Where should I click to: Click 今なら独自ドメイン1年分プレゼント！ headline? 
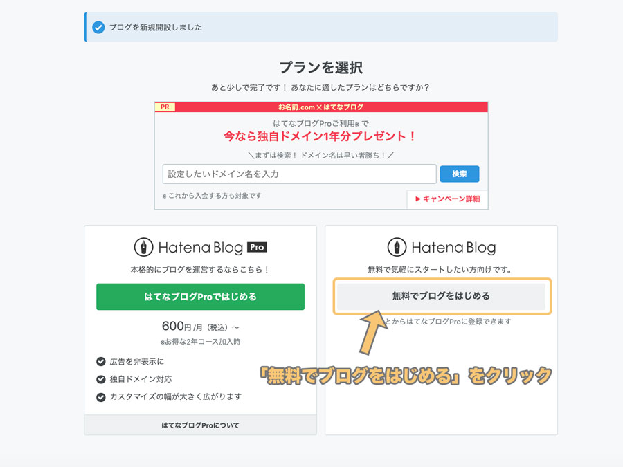pyautogui.click(x=320, y=136)
